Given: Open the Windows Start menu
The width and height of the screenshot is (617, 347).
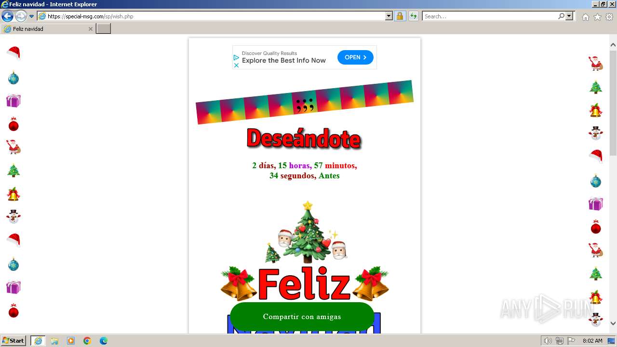Looking at the screenshot, I should 13,341.
